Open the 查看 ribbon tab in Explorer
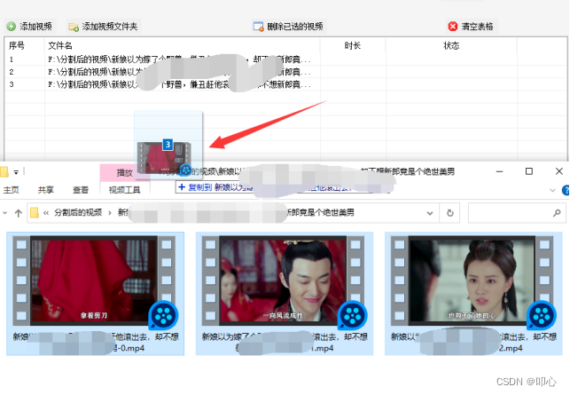The width and height of the screenshot is (570, 395). (x=81, y=190)
